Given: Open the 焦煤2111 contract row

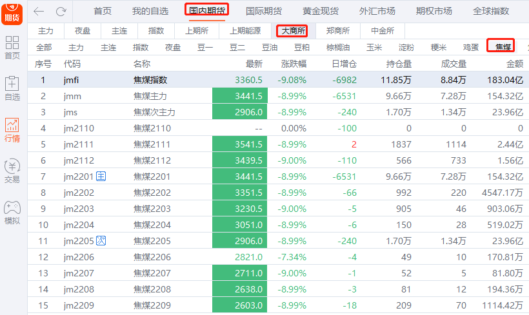Looking at the screenshot, I should [152, 144].
